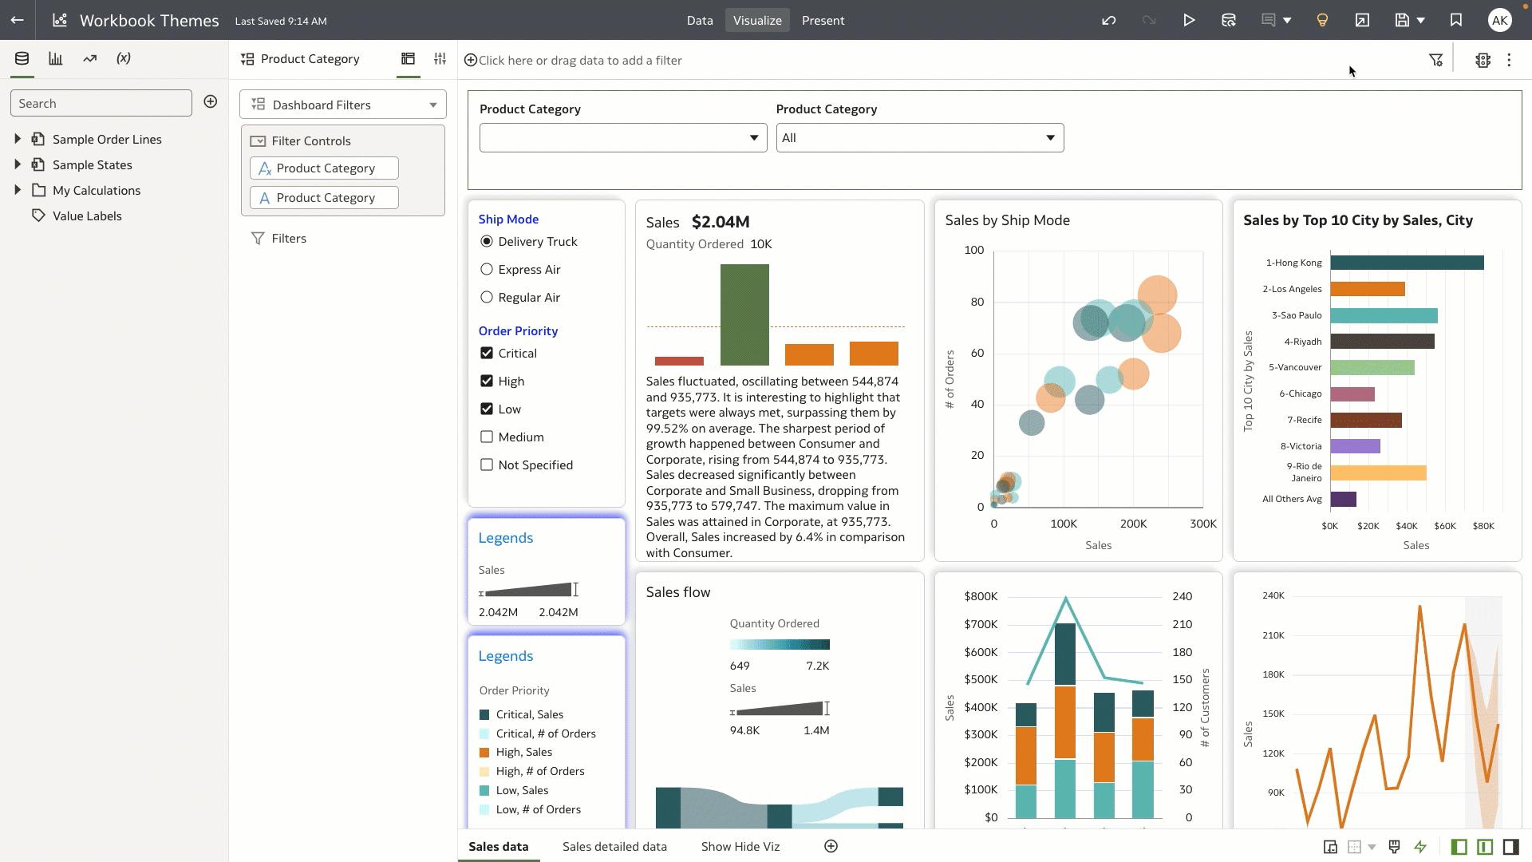The width and height of the screenshot is (1532, 862).
Task: Click the Undo arrow icon
Action: click(x=1109, y=20)
